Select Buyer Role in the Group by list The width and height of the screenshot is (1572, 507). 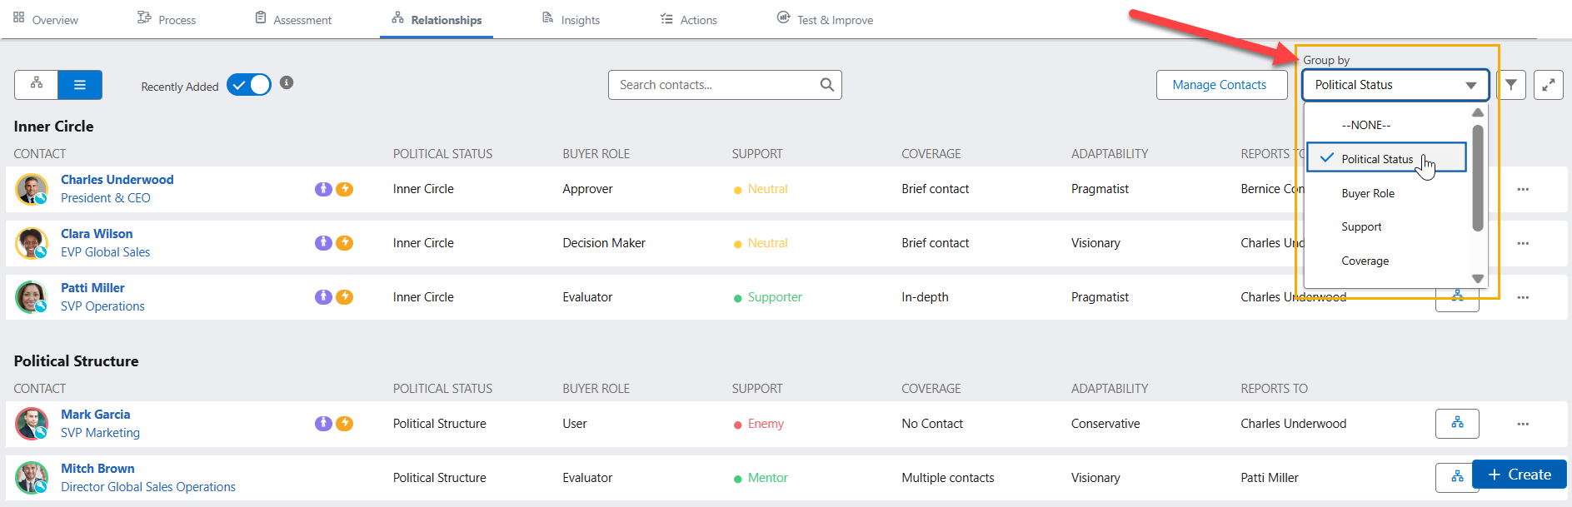click(1367, 193)
